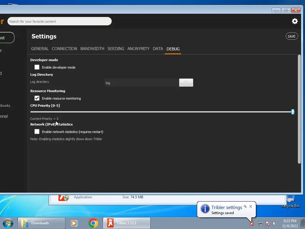Open Google Chrome from taskbar
The image size is (305, 229).
point(93,223)
